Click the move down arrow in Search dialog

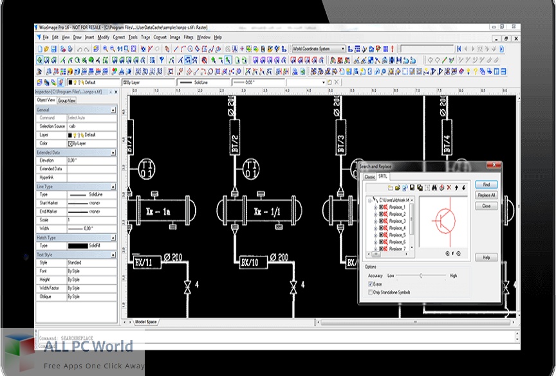(464, 188)
